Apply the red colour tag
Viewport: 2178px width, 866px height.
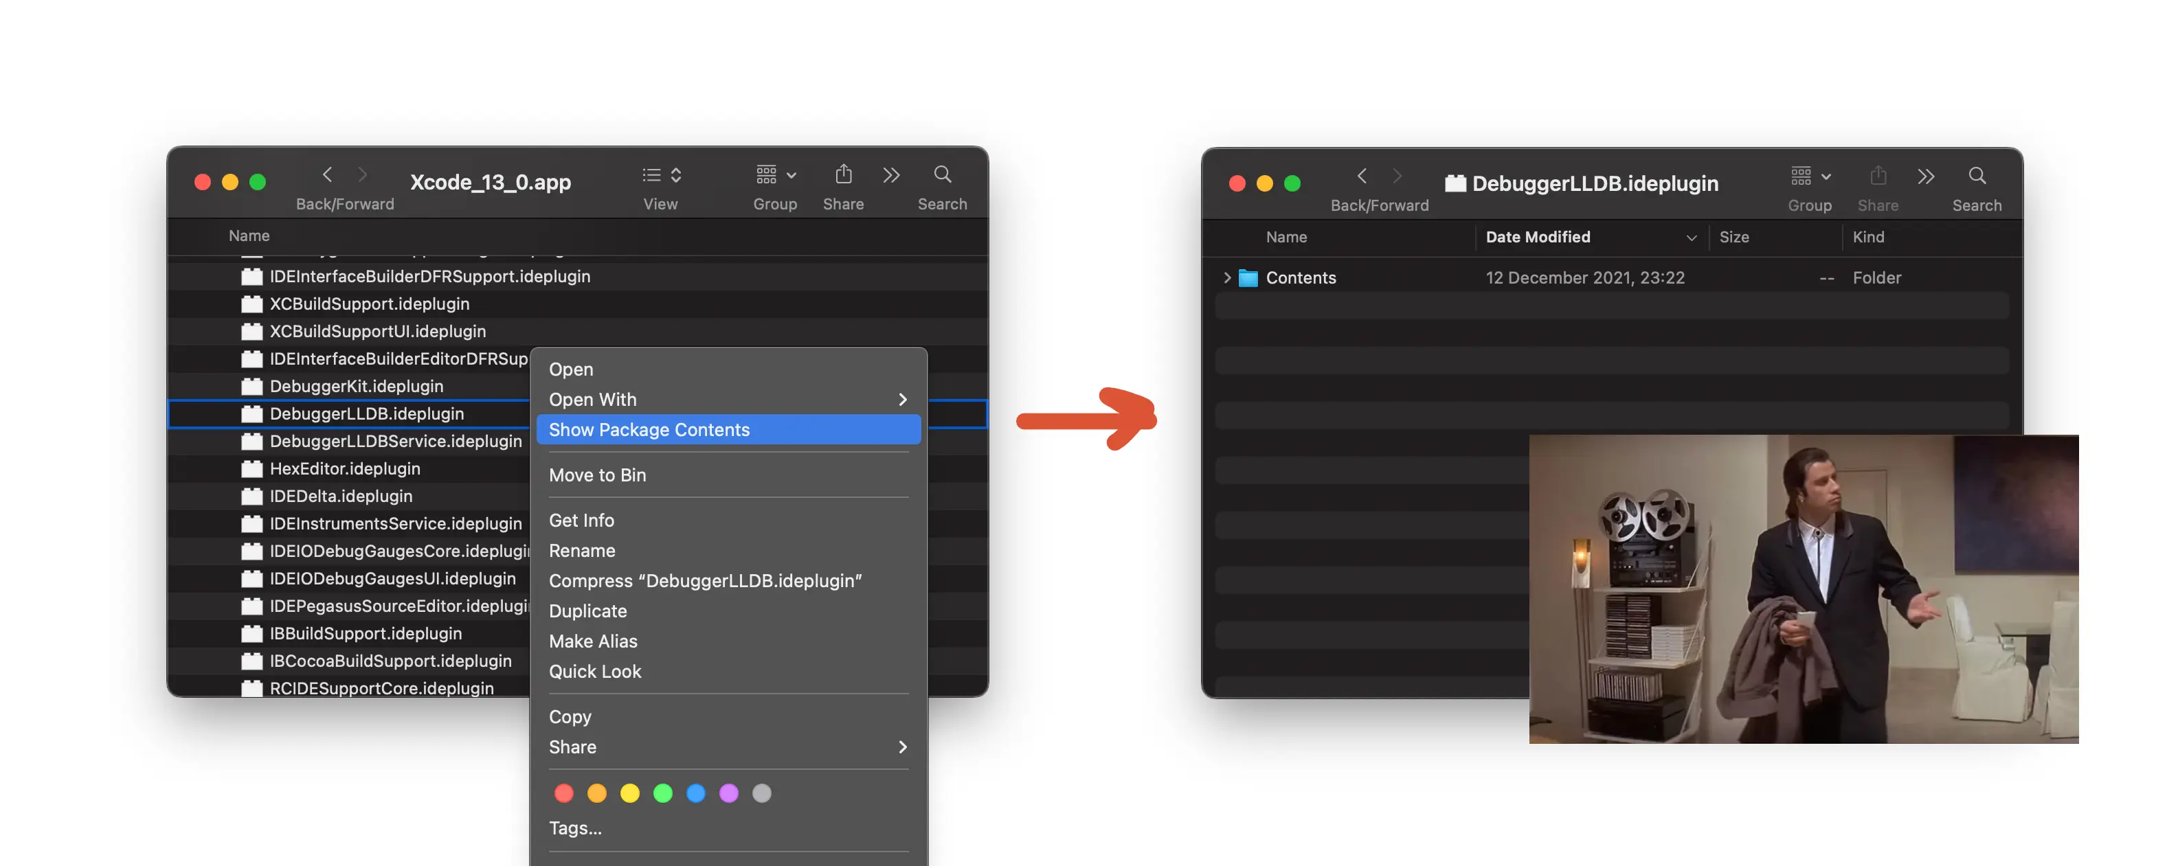click(563, 793)
